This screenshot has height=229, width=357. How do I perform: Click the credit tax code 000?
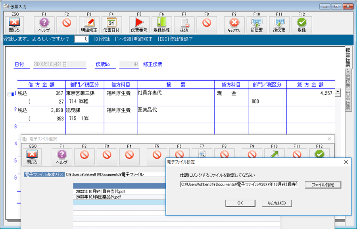pyautogui.click(x=255, y=101)
